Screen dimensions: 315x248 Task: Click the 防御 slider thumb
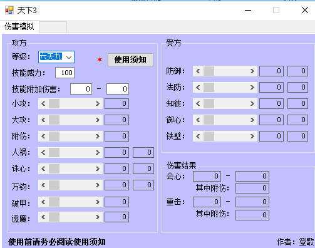209,71
